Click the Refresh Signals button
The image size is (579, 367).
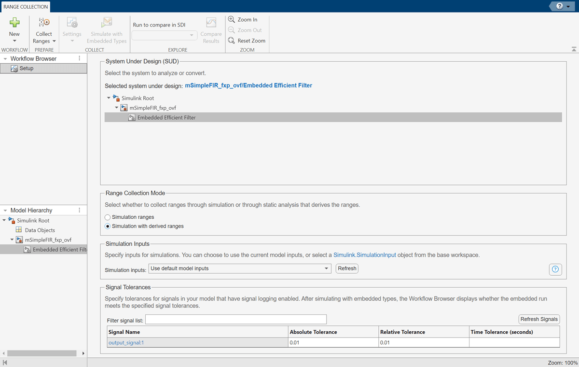click(x=539, y=319)
